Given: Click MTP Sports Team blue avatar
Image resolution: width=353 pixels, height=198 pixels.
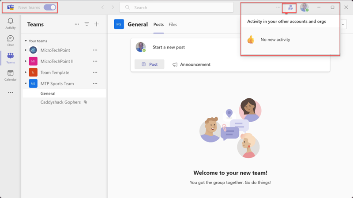Looking at the screenshot, I should coord(33,83).
